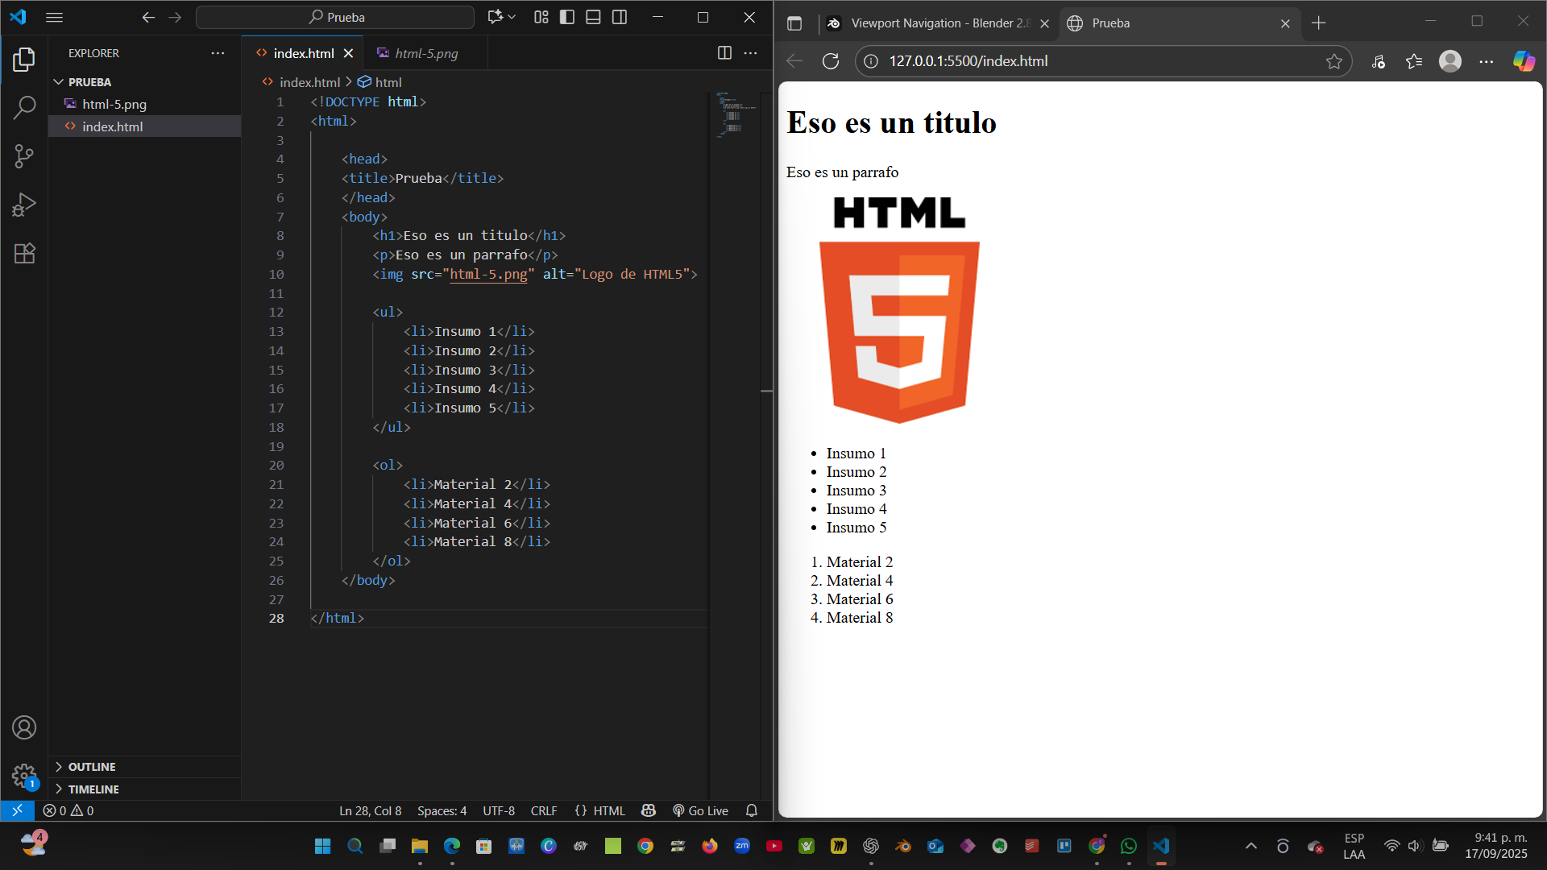1547x870 pixels.
Task: Open the Manage gear menu
Action: pyautogui.click(x=24, y=776)
